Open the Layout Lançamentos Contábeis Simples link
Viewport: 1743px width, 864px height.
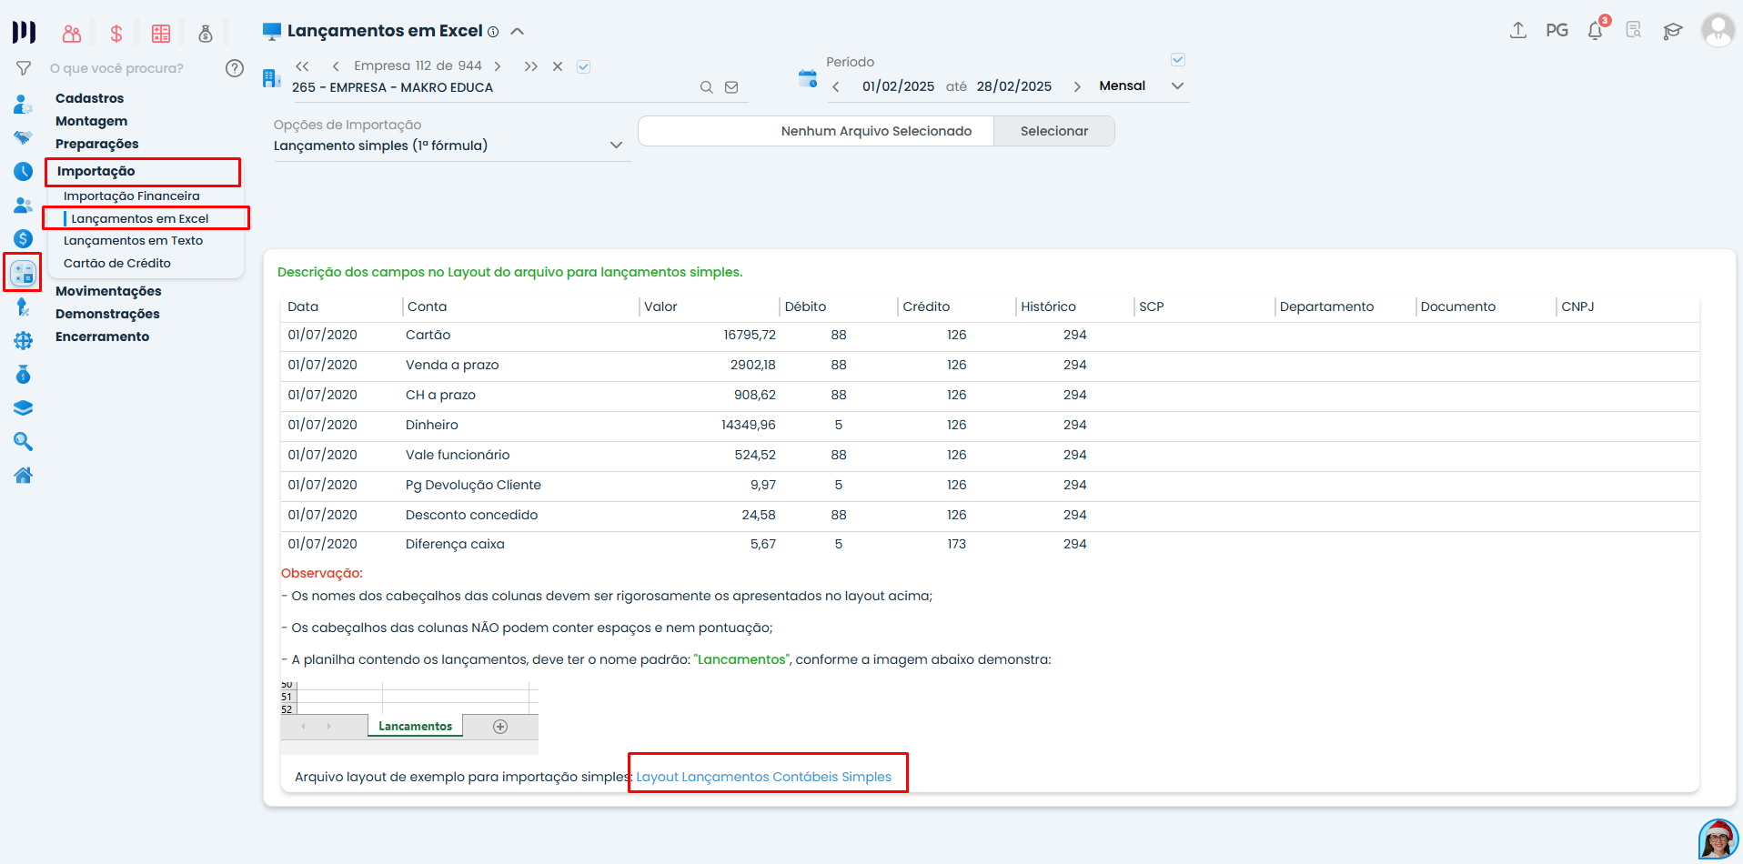(x=764, y=776)
